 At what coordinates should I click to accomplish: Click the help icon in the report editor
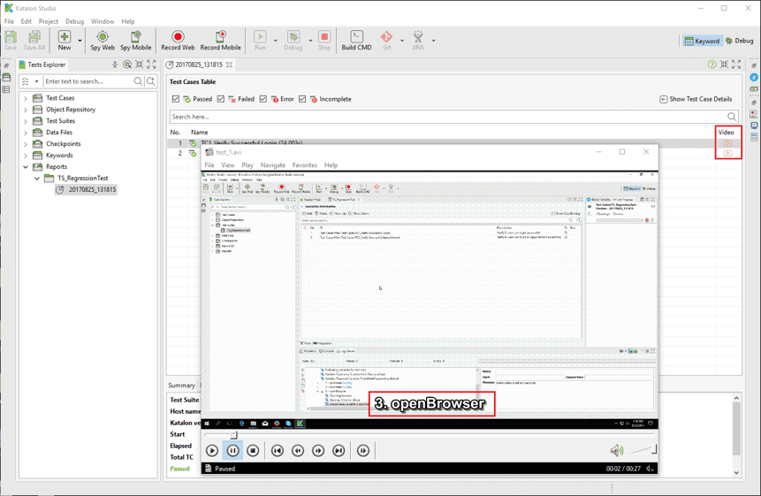pyautogui.click(x=712, y=65)
